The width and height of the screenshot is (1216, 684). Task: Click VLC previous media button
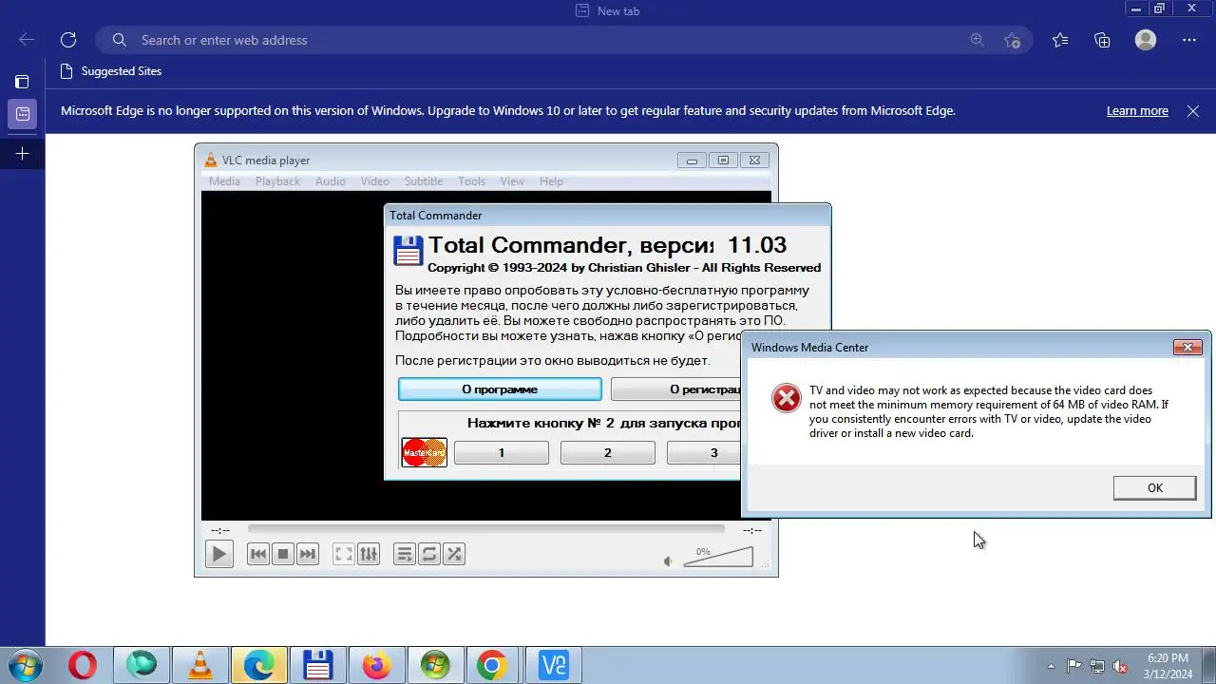[x=257, y=554]
